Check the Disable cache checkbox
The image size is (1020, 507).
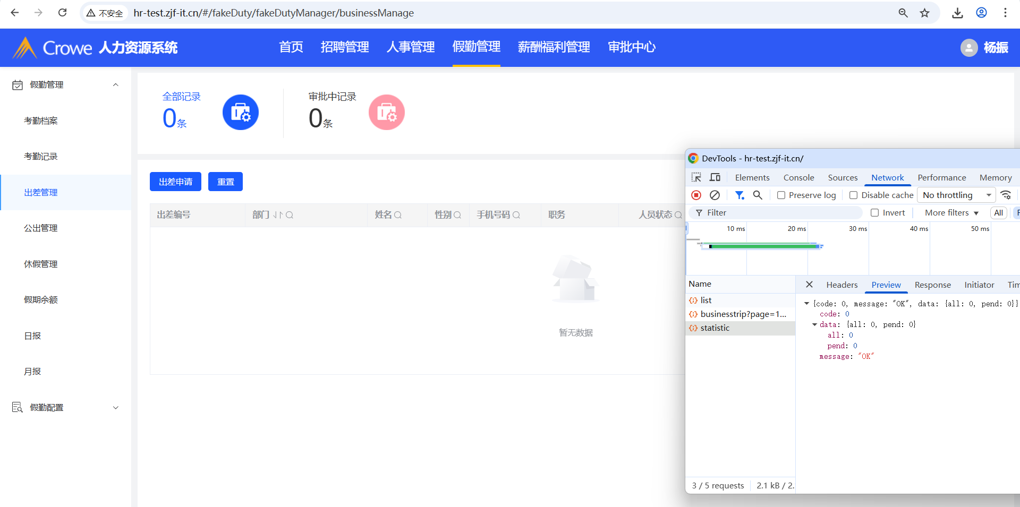click(x=853, y=195)
